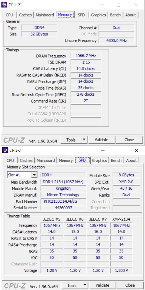Open Mainboard tab in the top window
The width and height of the screenshot is (145, 290).
tap(45, 15)
